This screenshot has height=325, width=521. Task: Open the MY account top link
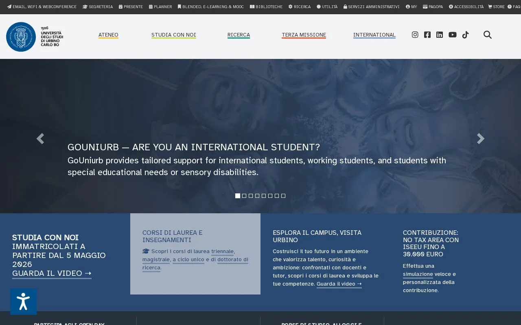[x=411, y=7]
